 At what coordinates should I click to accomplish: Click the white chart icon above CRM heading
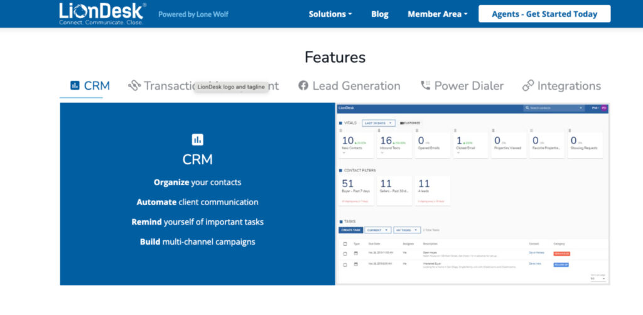click(198, 140)
